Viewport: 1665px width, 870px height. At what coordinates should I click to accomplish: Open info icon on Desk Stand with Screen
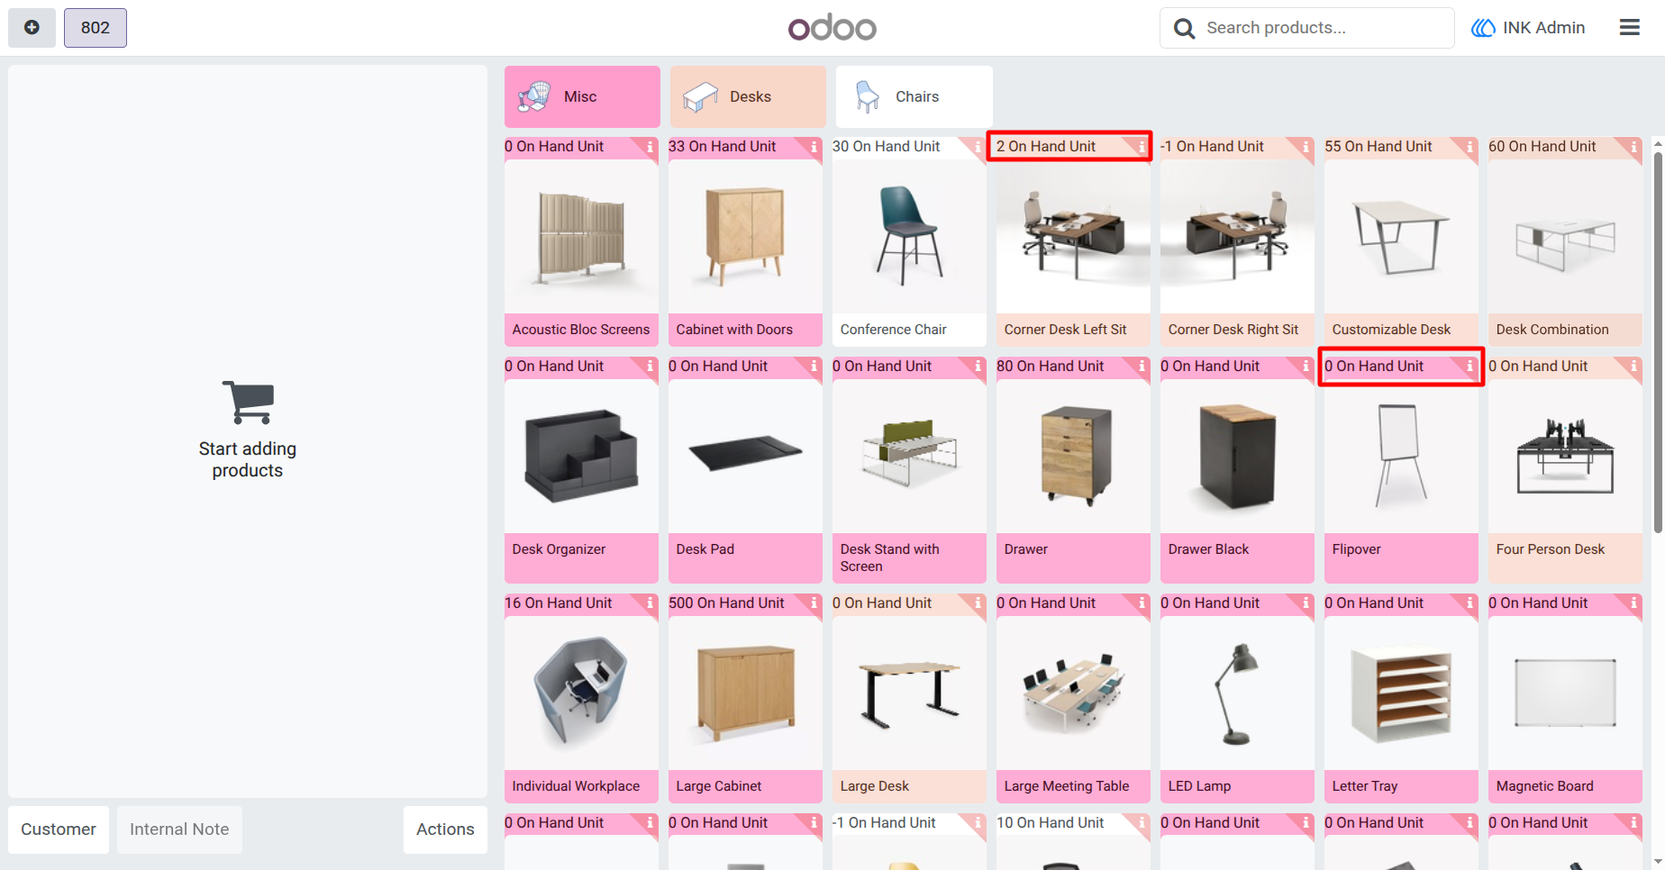tap(978, 366)
